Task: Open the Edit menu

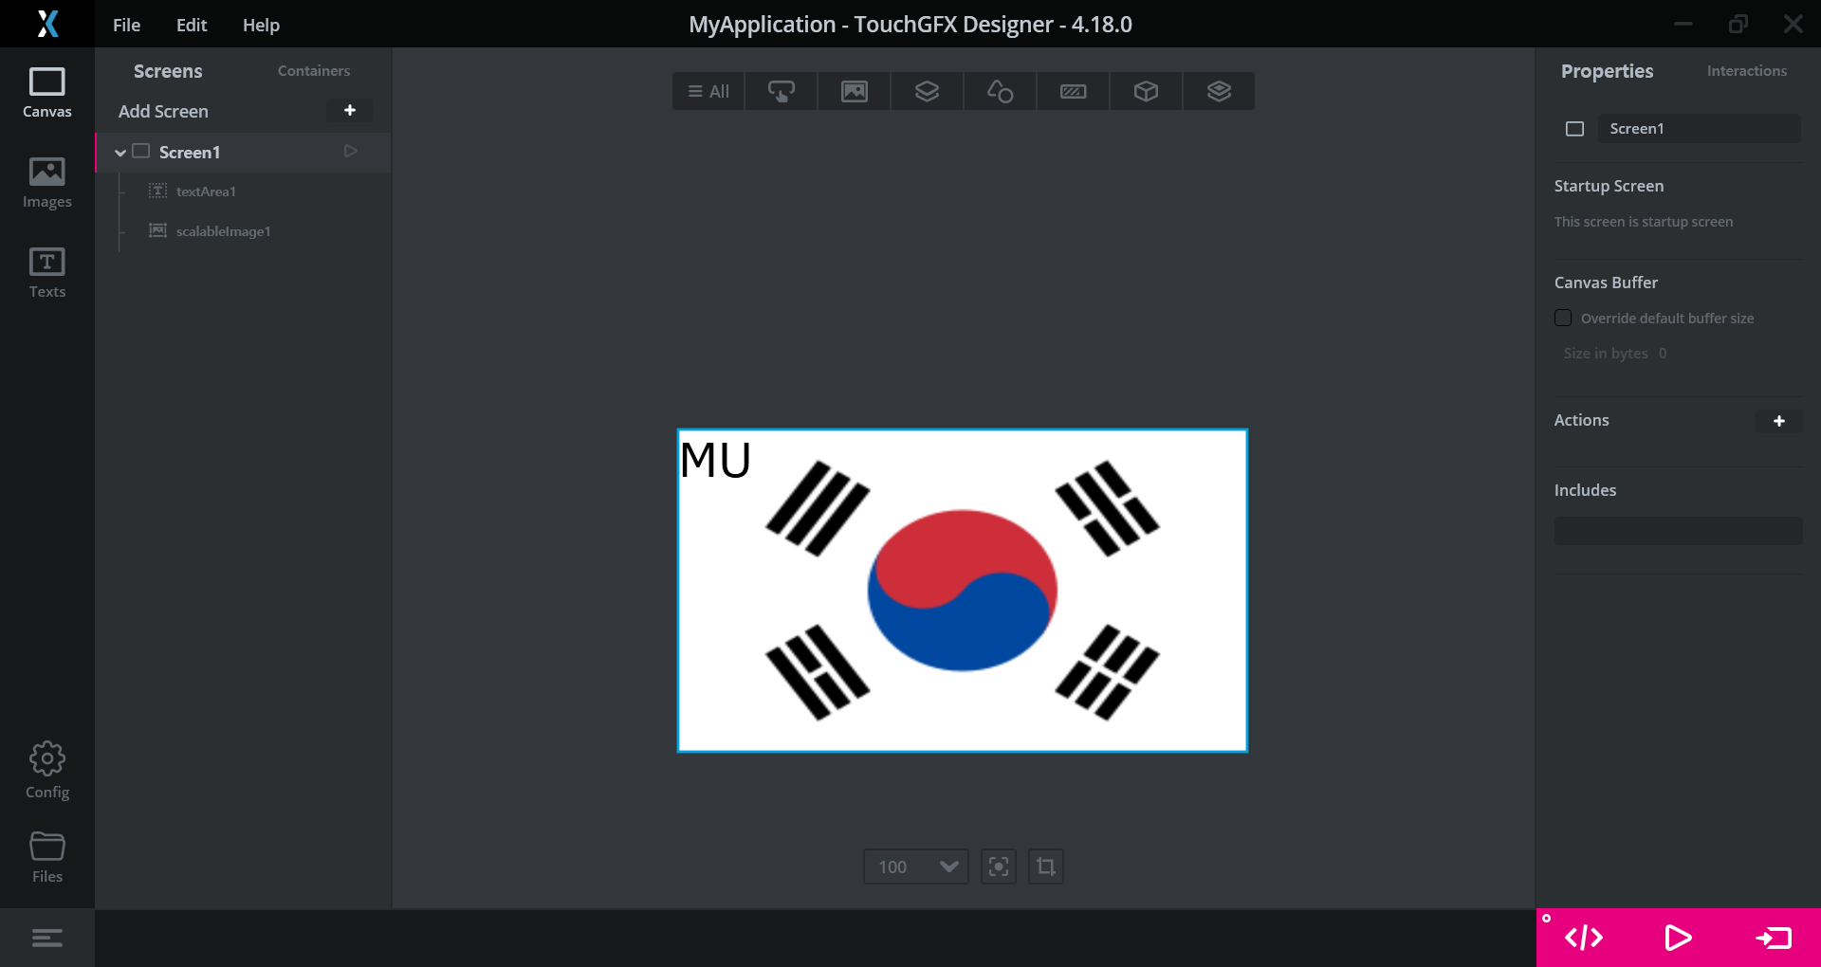Action: tap(192, 25)
